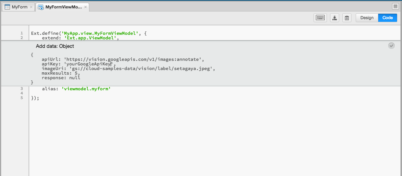Click the imageUri line in the data editor
The width and height of the screenshot is (402, 176).
click(128, 68)
